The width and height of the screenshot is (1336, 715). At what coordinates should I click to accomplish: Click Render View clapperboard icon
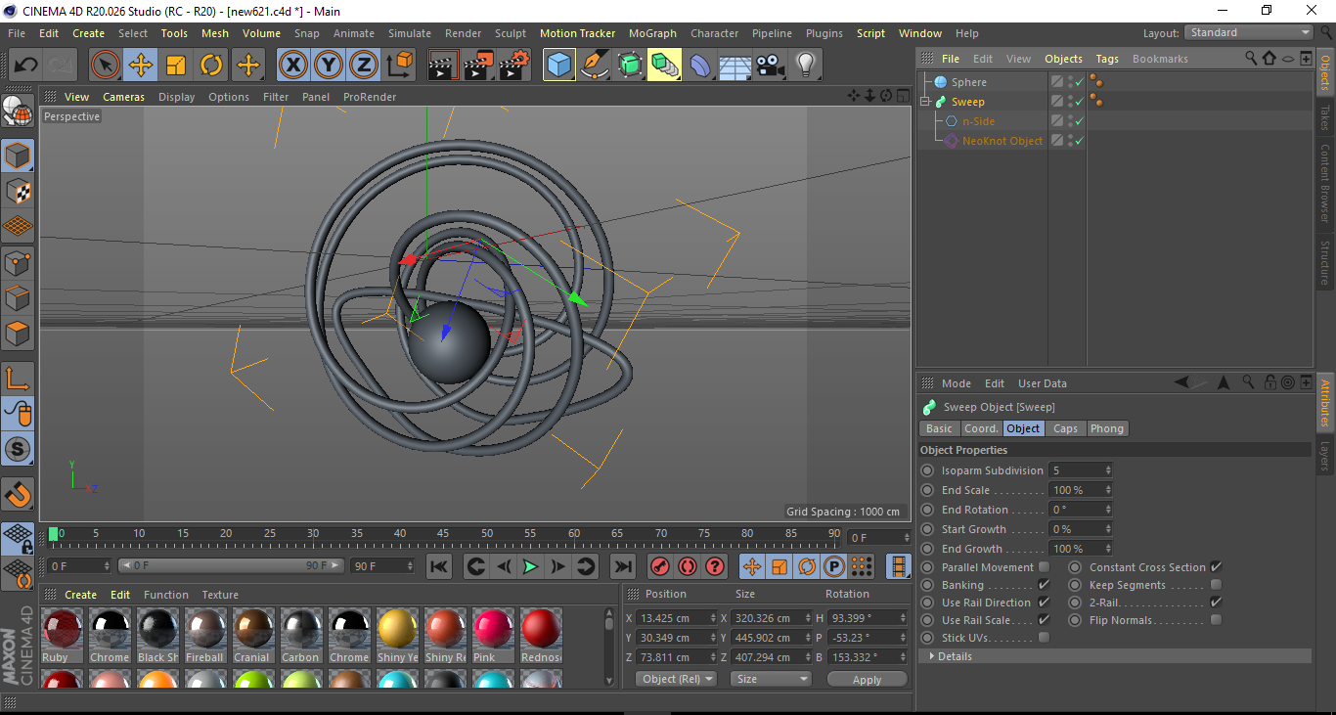pyautogui.click(x=443, y=66)
